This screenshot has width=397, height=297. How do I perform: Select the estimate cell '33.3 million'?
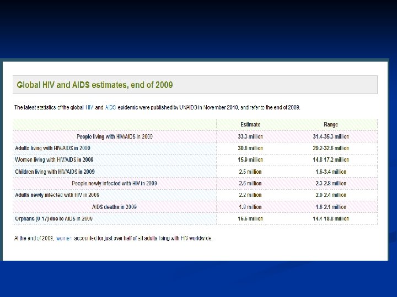(x=250, y=136)
